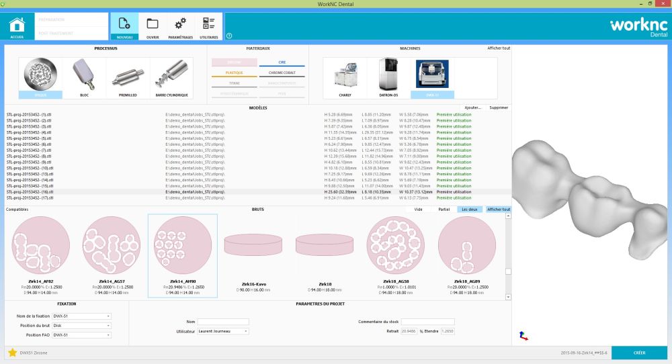Select model STL-proj-20153452- (2).stl
The height and width of the screenshot is (364, 672).
[258, 121]
